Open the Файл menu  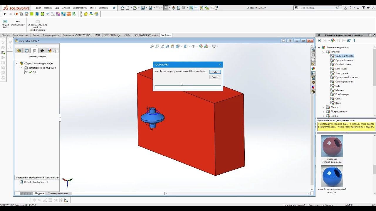[38, 8]
